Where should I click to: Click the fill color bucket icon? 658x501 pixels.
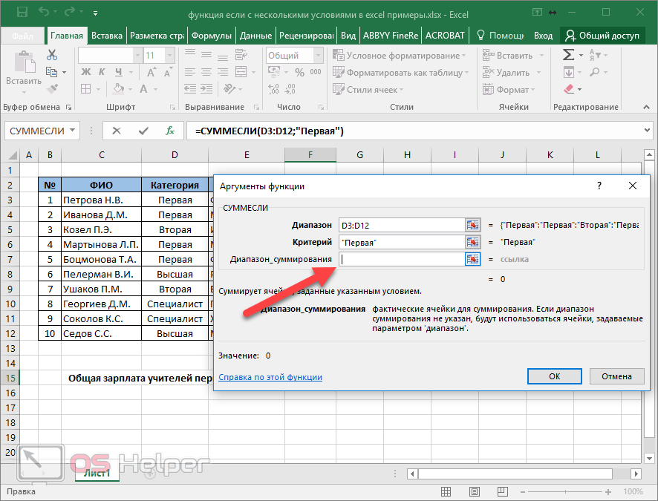pyautogui.click(x=119, y=89)
